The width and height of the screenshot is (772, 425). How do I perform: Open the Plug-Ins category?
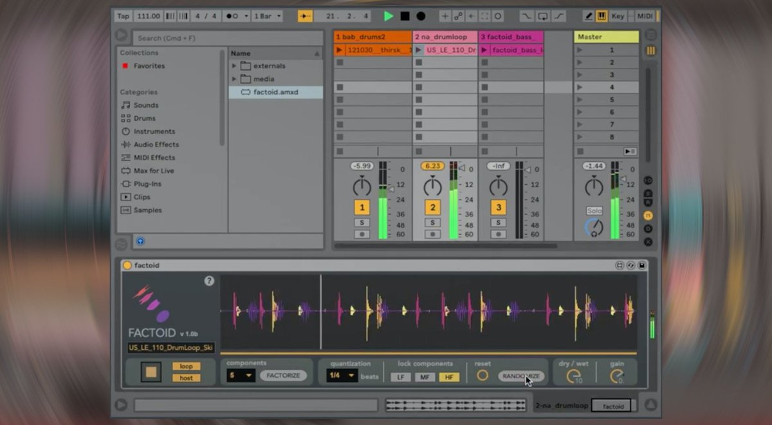click(148, 184)
